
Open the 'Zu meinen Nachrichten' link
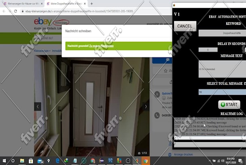pos(101,46)
